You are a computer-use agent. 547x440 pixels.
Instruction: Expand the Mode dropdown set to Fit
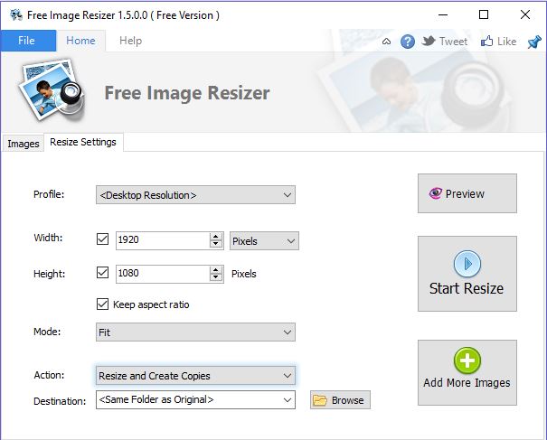[x=195, y=332]
